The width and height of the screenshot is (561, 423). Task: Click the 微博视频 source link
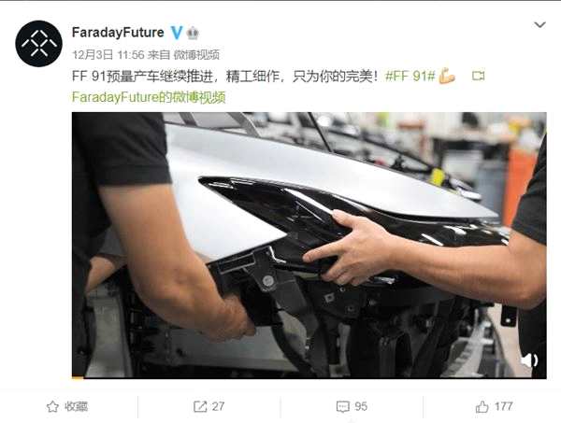(x=196, y=55)
